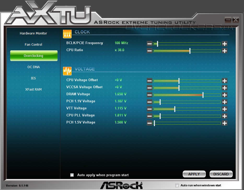This screenshot has height=190, width=244.
Task: Increase BCLK/PCIE Frequency with plus button
Action: pyautogui.click(x=225, y=44)
